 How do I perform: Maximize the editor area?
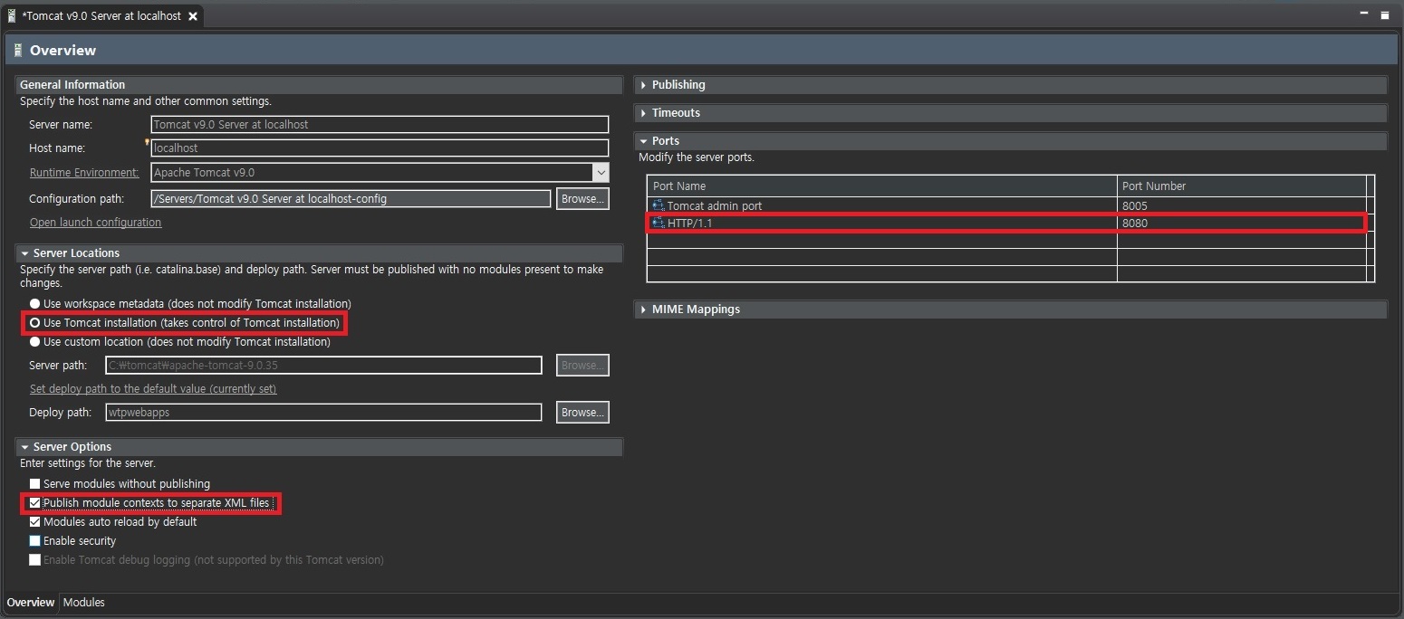click(1385, 14)
